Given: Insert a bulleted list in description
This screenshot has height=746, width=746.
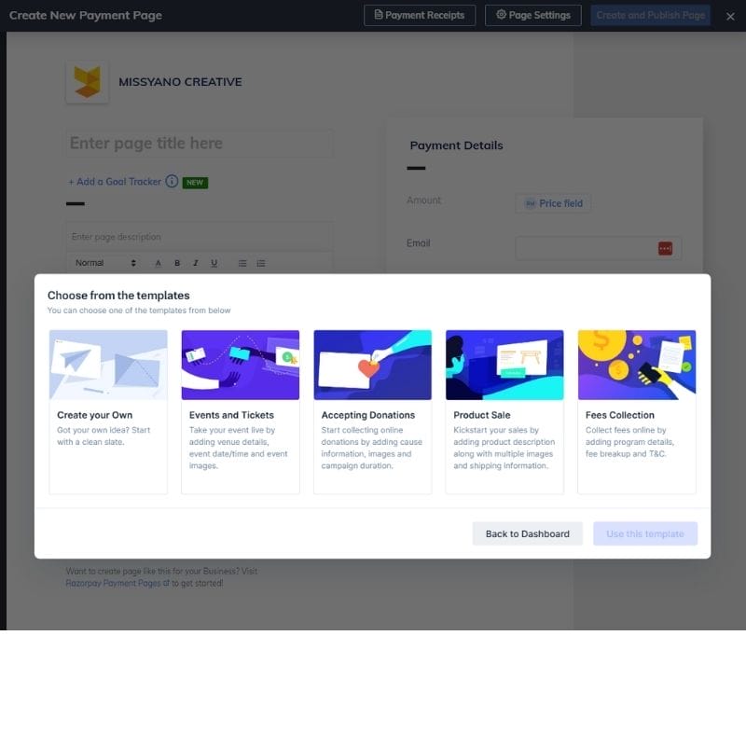Looking at the screenshot, I should pyautogui.click(x=242, y=263).
